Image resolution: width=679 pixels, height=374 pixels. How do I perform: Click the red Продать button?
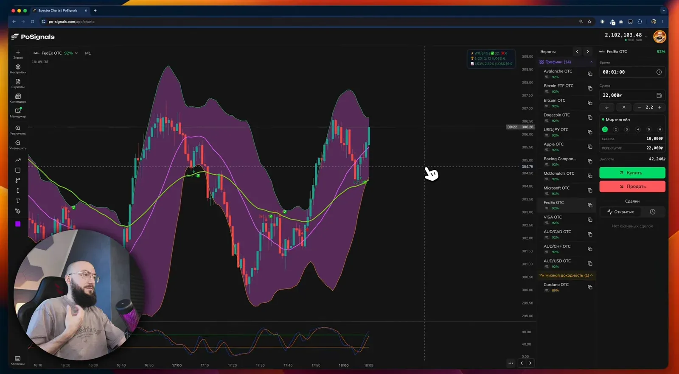click(632, 186)
